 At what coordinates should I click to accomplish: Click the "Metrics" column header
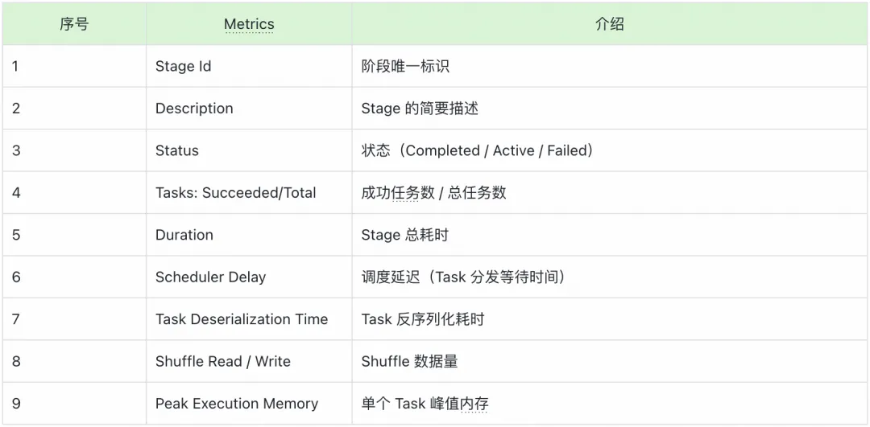click(x=249, y=24)
